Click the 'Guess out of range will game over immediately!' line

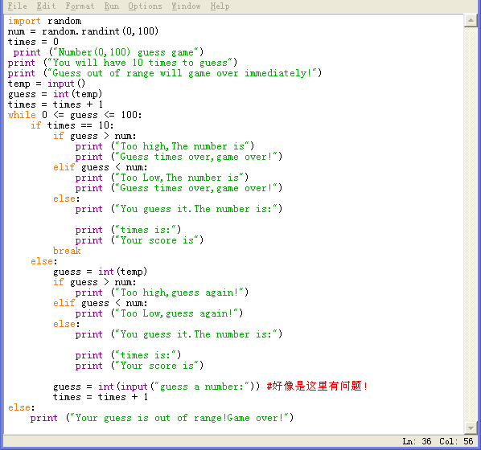pos(165,73)
